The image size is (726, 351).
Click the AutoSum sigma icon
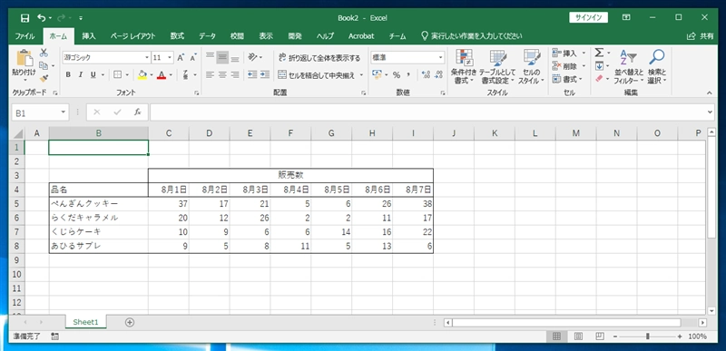[x=599, y=53]
